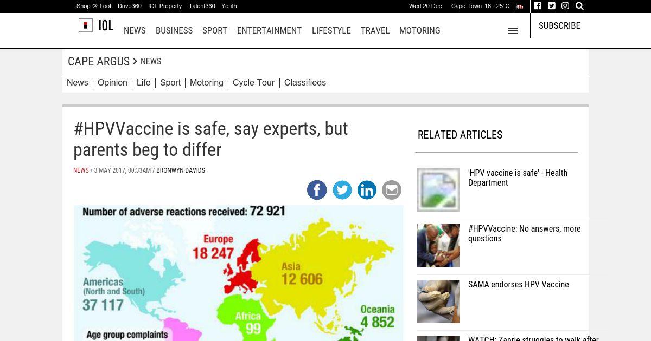Click the date Wed 20 Dec
The height and width of the screenshot is (341, 651).
[425, 6]
